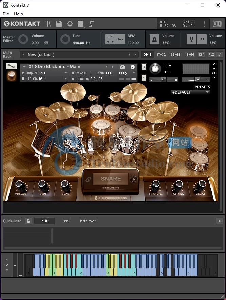Switch Quick-Load to Multi tab

point(44,221)
